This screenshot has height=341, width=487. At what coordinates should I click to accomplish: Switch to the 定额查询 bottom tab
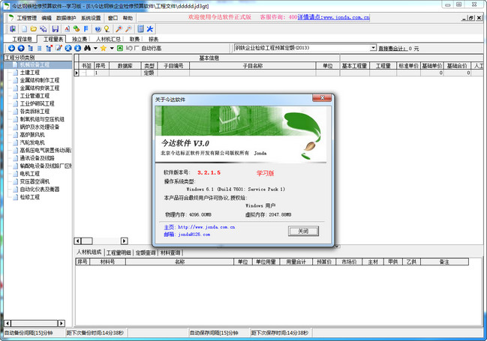tap(146, 253)
